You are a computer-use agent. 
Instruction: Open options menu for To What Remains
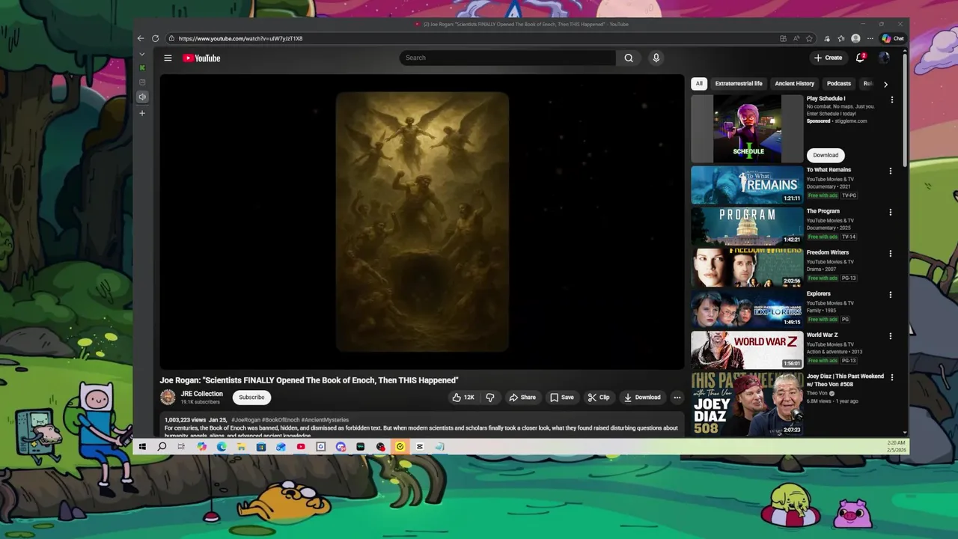891,171
